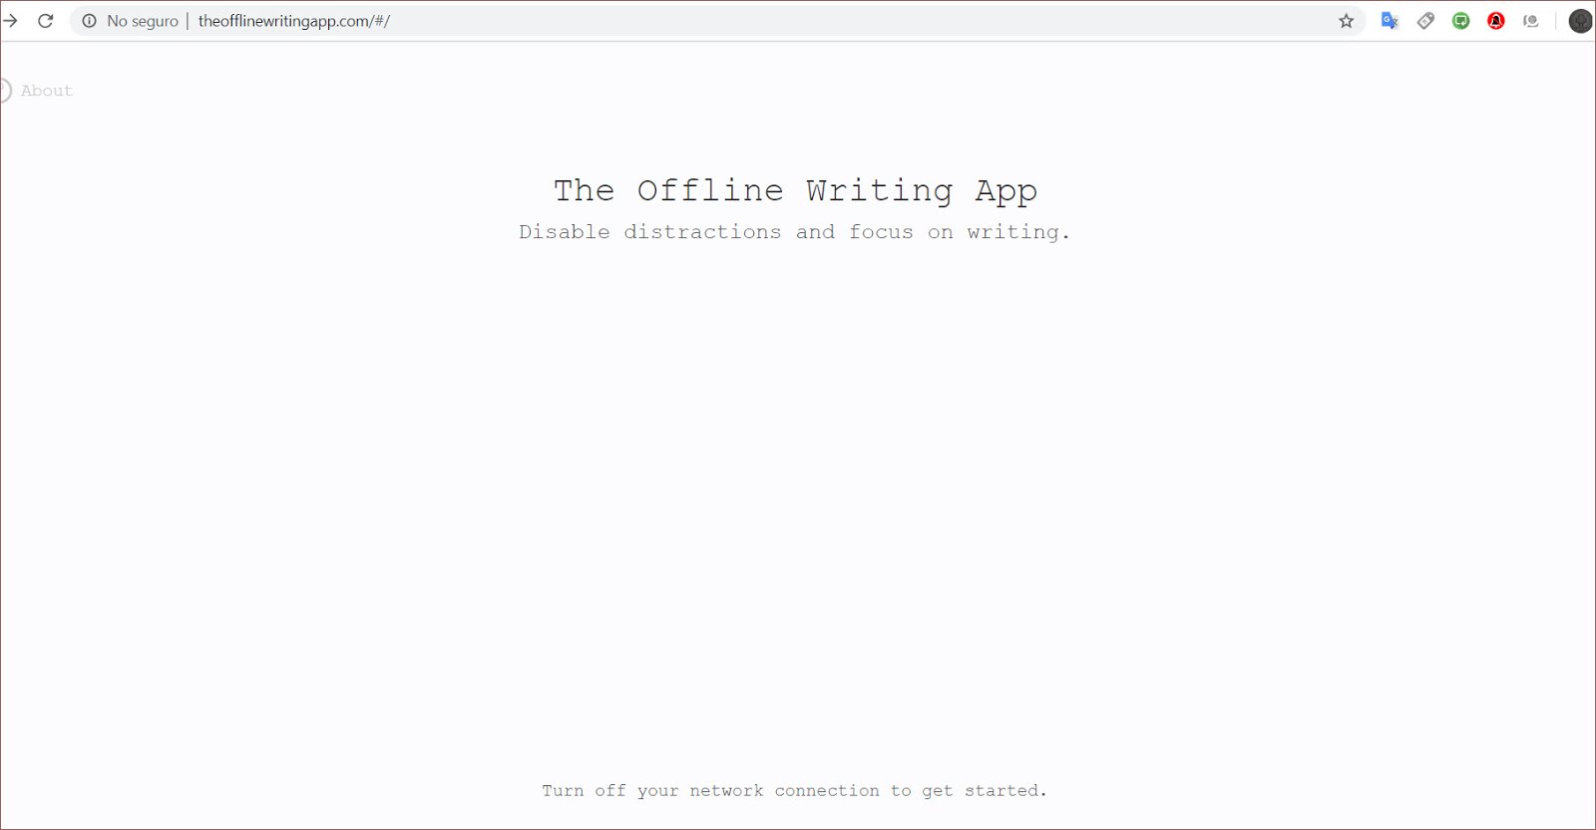The height and width of the screenshot is (830, 1596).
Task: Click the browser forward arrow
Action: [x=10, y=21]
